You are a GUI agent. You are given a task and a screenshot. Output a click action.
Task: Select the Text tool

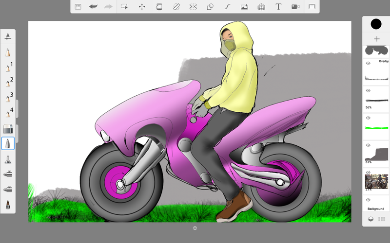pyautogui.click(x=278, y=7)
